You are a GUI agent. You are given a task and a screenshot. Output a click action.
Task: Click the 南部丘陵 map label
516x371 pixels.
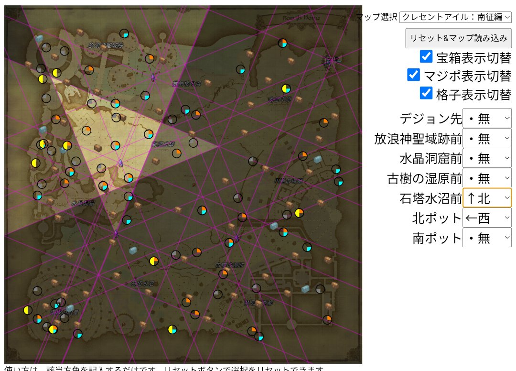[163, 144]
